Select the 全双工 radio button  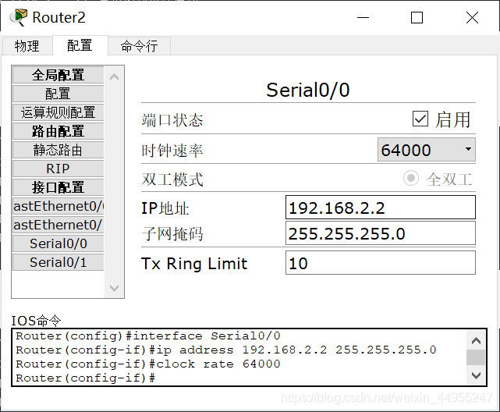411,179
